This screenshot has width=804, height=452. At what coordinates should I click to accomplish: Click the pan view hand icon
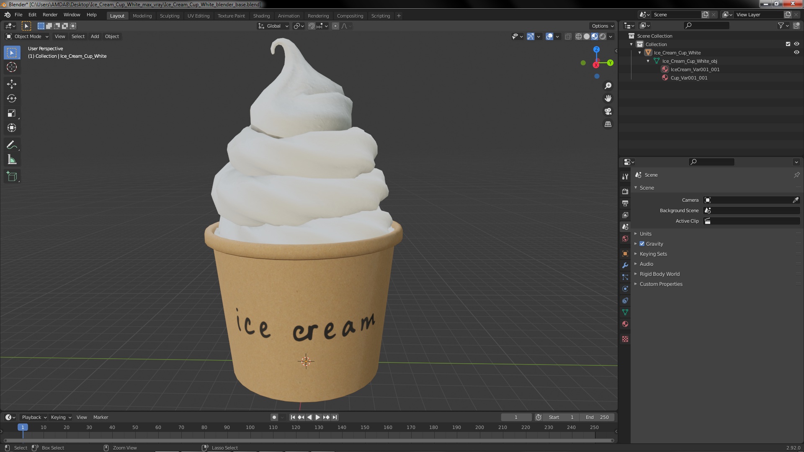click(x=608, y=98)
